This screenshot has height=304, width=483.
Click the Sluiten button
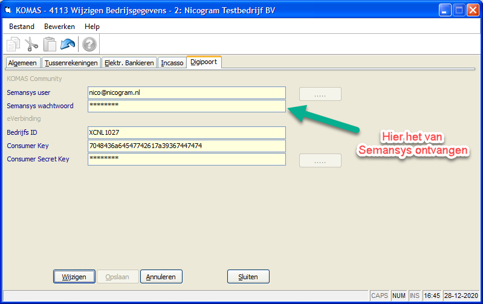coord(248,277)
